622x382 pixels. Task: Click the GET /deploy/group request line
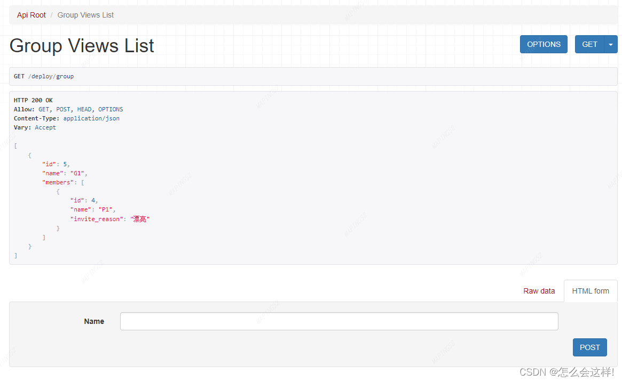pyautogui.click(x=44, y=76)
